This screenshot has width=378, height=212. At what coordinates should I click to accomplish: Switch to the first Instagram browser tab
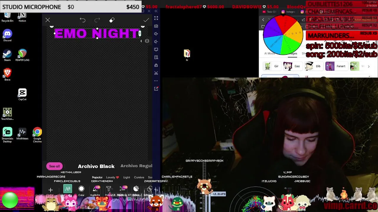[x=289, y=12]
